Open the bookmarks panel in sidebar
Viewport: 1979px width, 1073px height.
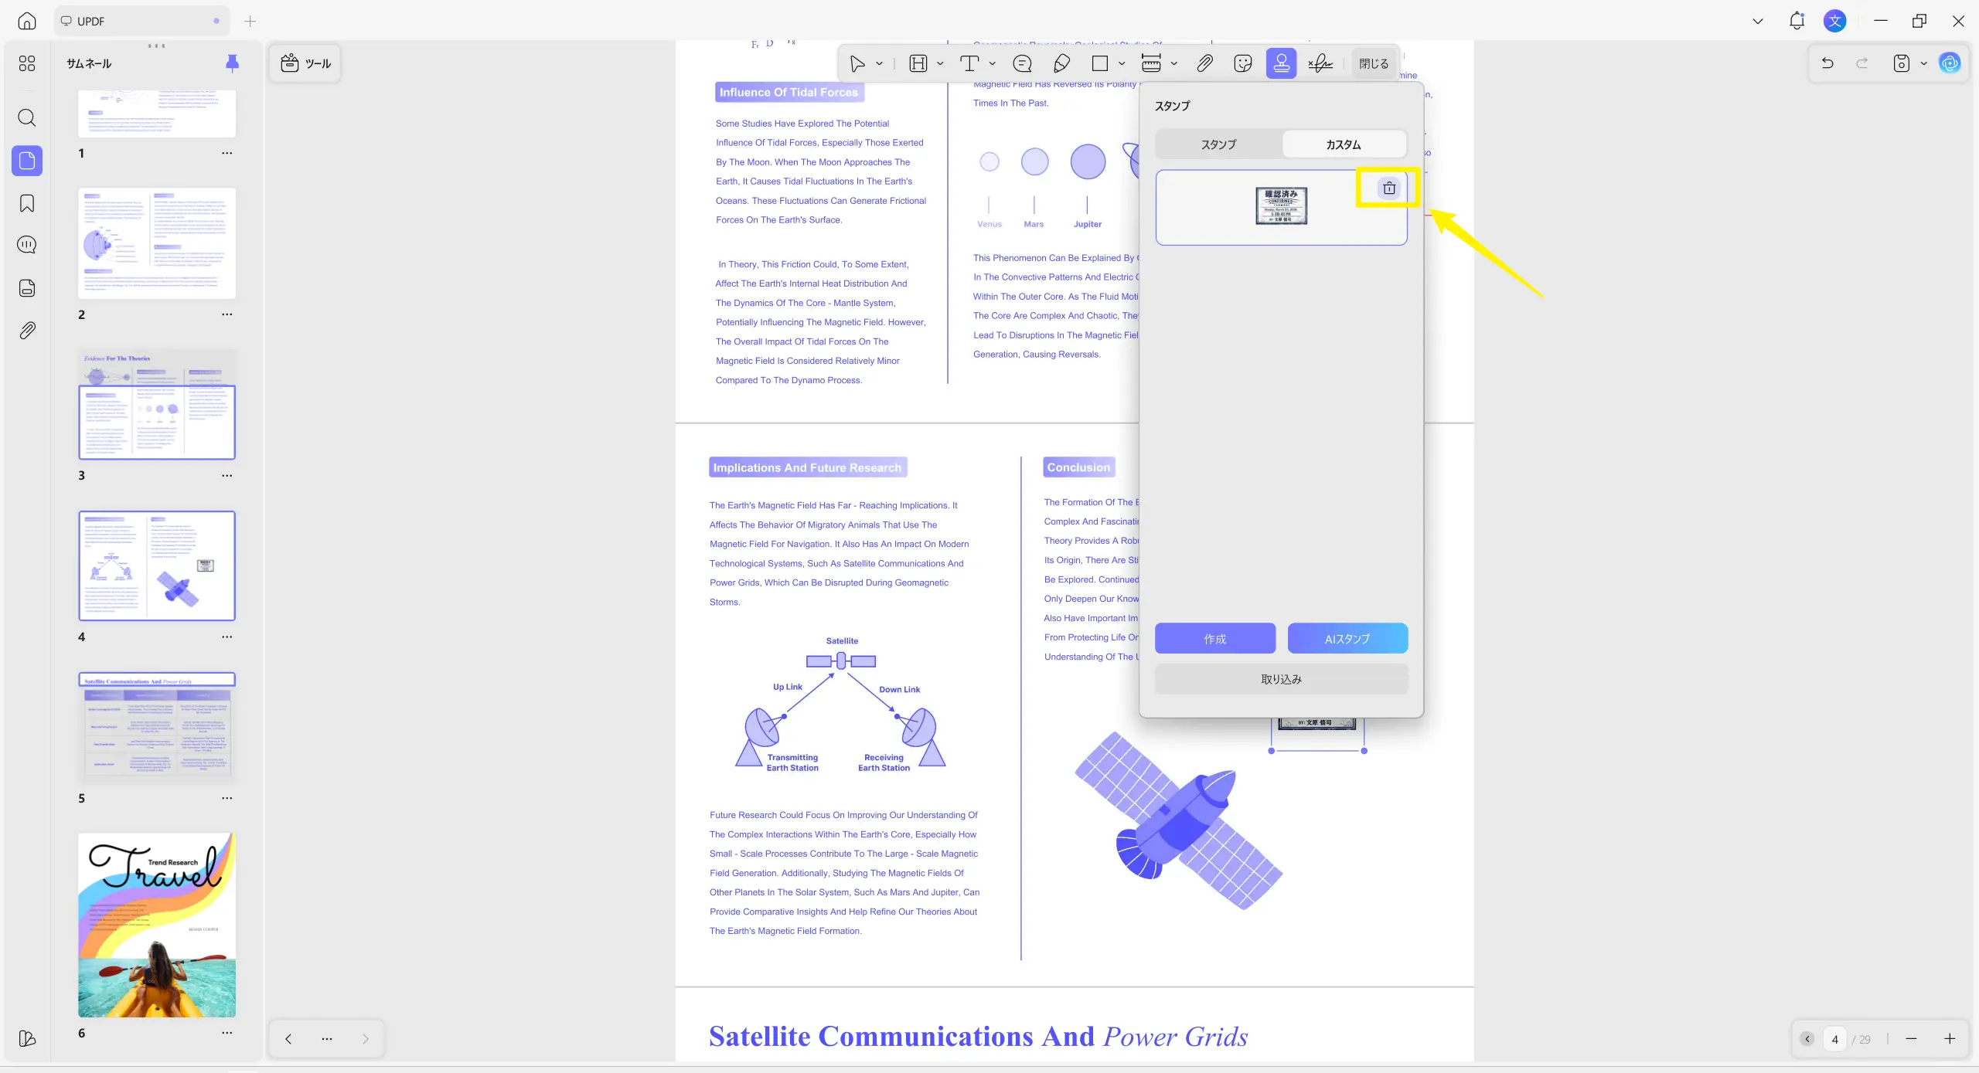click(x=27, y=203)
